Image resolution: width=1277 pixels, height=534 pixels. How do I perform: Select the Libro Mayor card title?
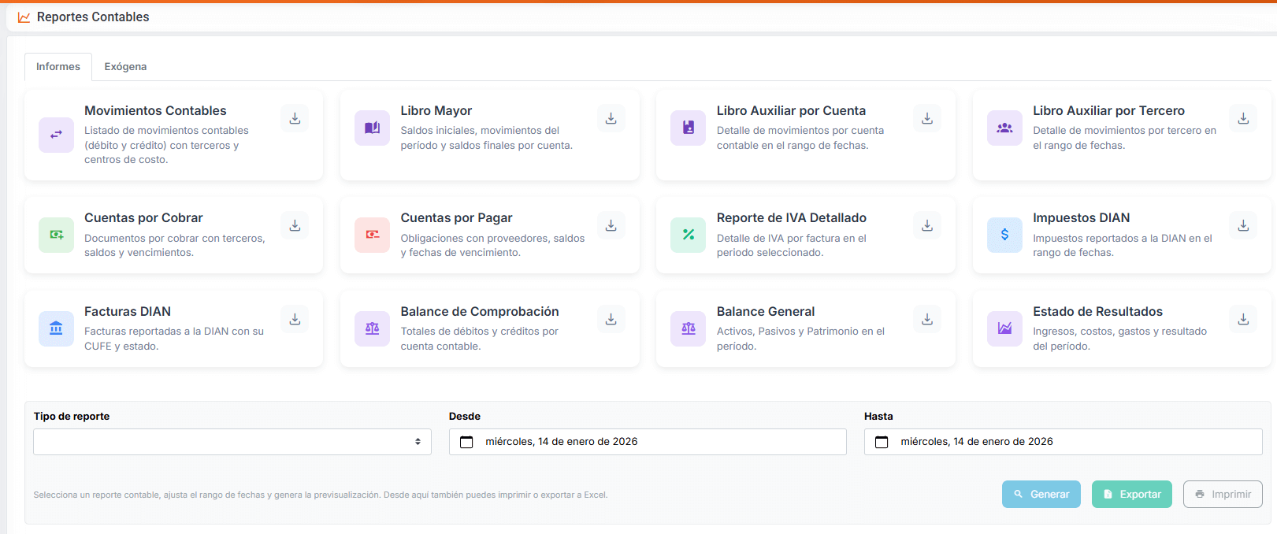(x=436, y=111)
